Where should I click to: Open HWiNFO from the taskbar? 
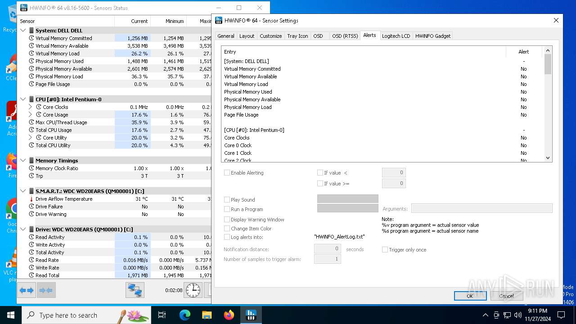tap(251, 315)
